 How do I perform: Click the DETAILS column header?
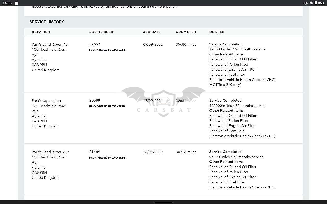click(217, 32)
